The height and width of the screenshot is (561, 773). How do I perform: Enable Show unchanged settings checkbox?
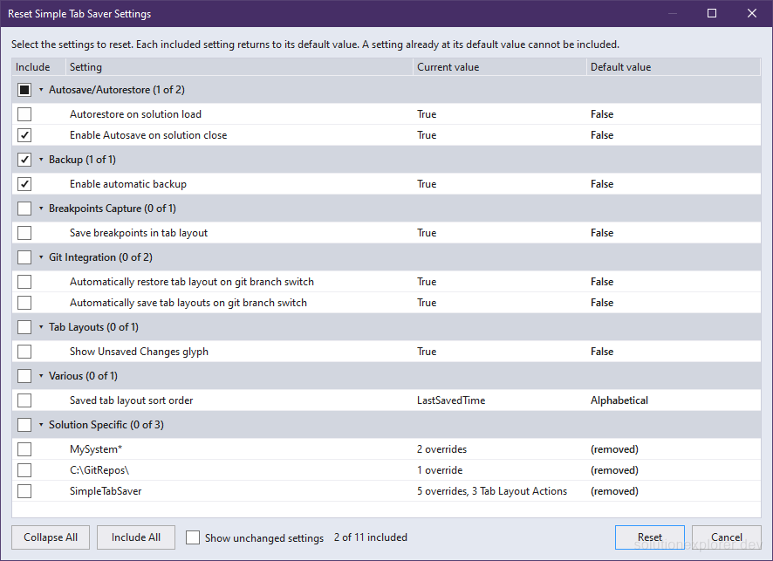(193, 537)
